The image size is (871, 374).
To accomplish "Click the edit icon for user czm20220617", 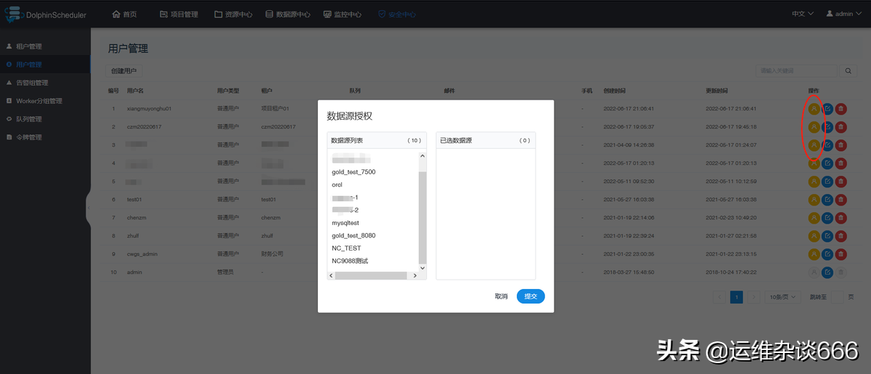I will pos(827,126).
